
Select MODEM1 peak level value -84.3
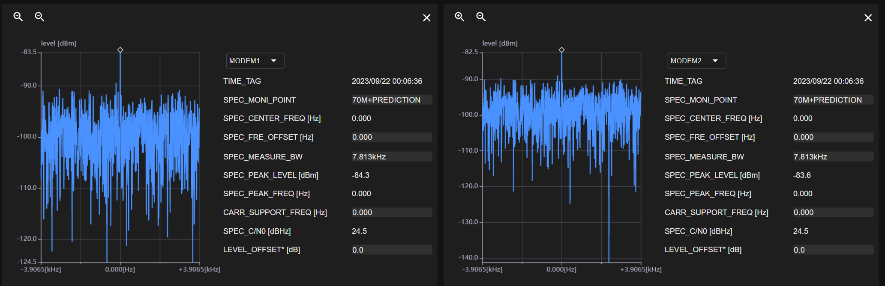point(360,175)
